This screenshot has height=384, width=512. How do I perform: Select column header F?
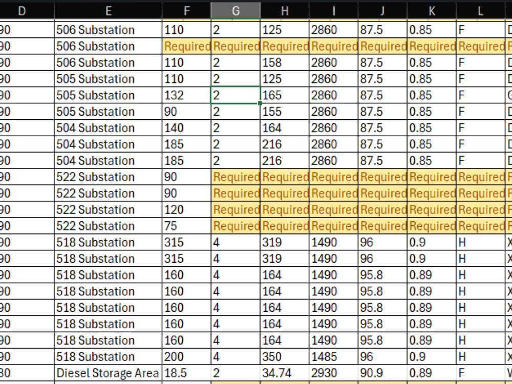tap(186, 11)
